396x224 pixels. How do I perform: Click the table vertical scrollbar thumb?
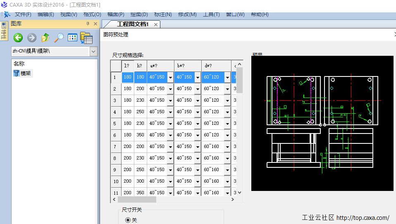(x=239, y=80)
